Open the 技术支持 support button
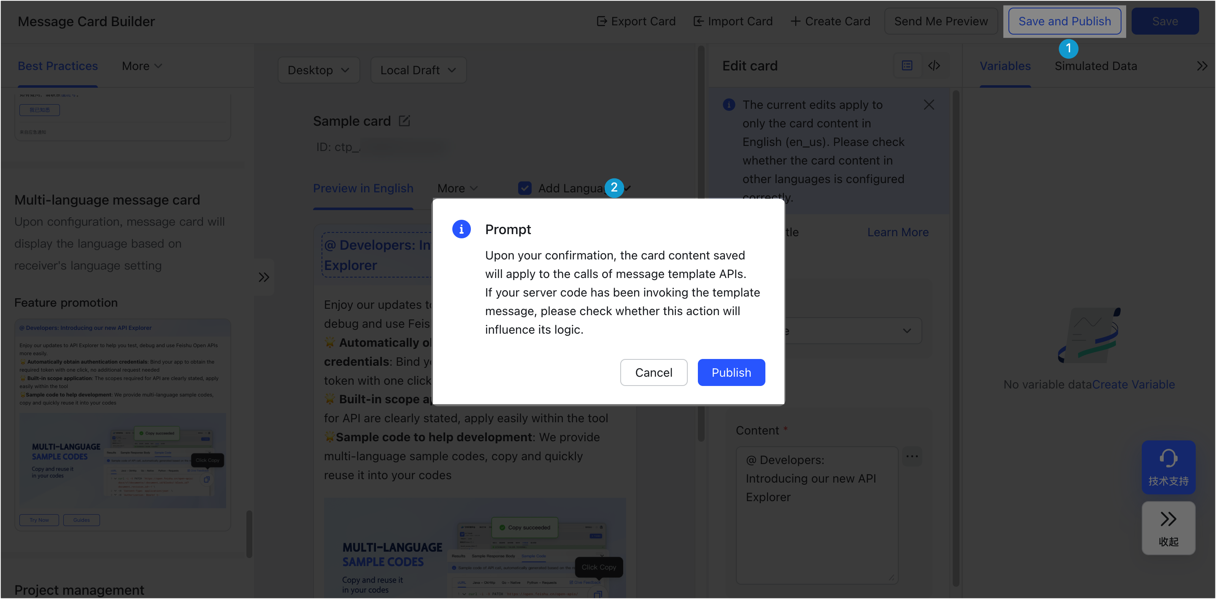Viewport: 1216px width, 599px height. pos(1168,467)
